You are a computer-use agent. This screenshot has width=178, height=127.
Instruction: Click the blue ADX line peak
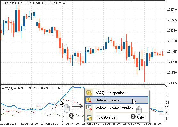[x=73, y=87]
